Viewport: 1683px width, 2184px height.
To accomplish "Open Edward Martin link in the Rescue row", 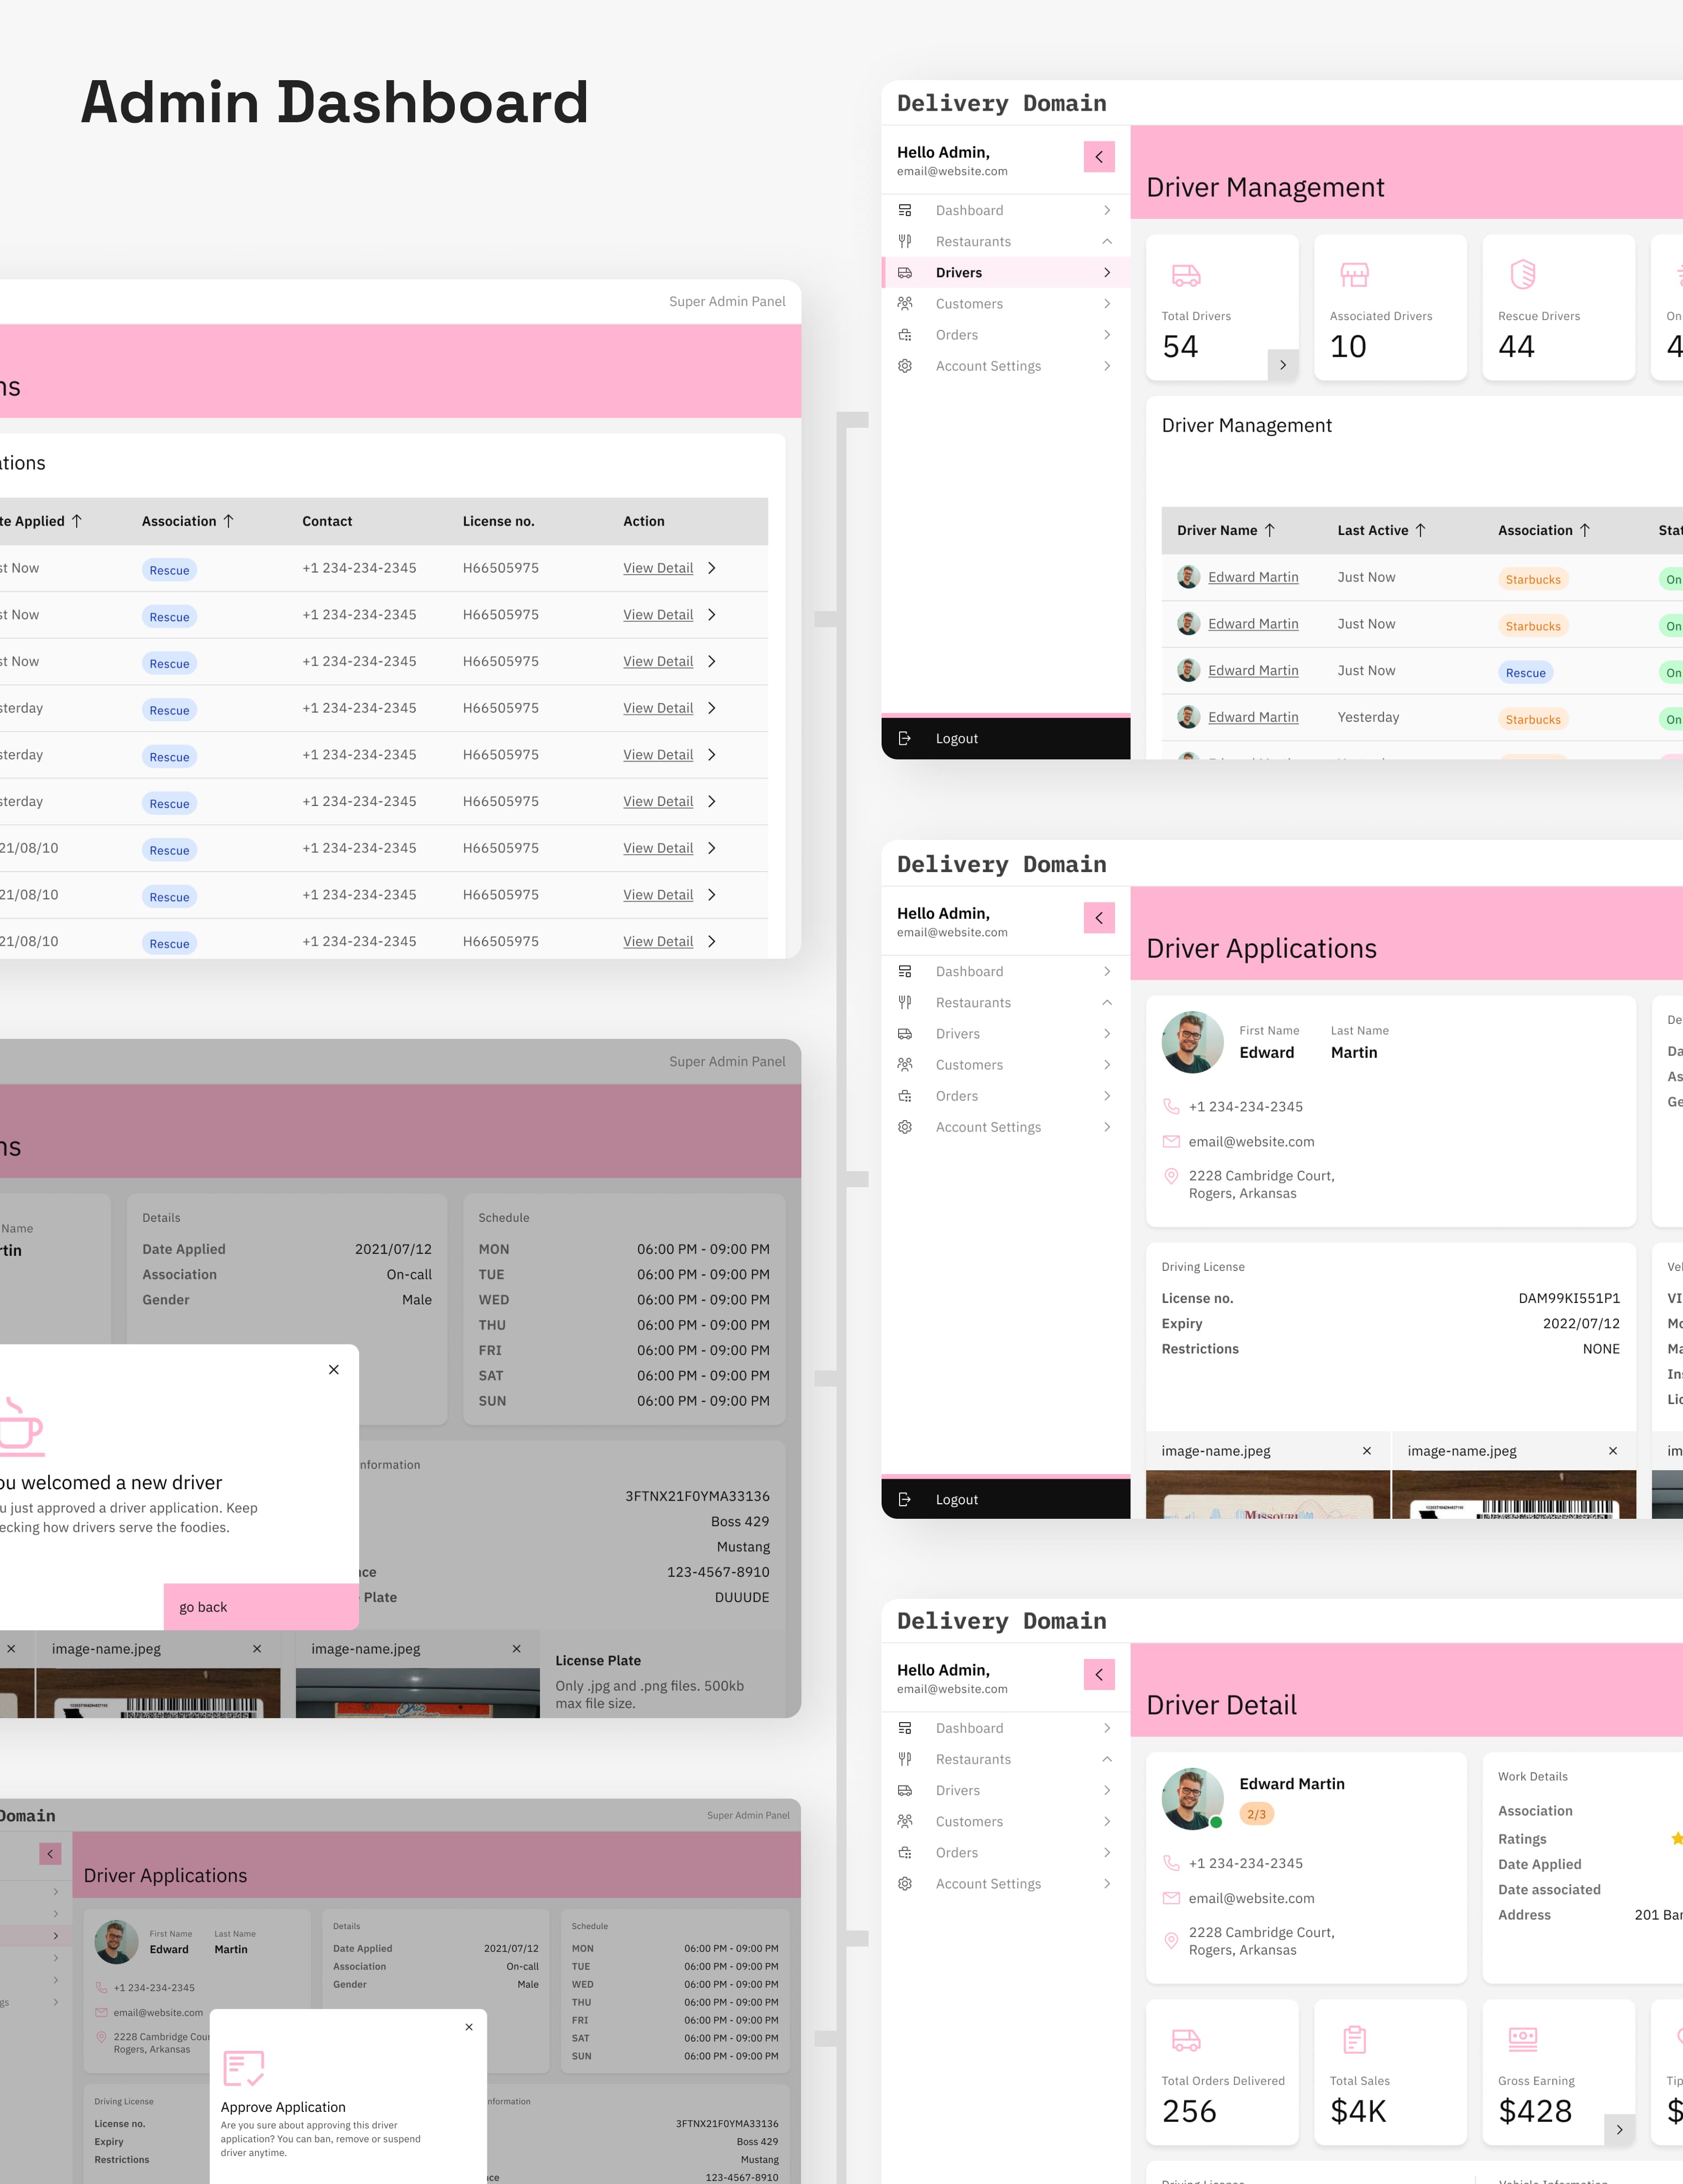I will click(1253, 670).
